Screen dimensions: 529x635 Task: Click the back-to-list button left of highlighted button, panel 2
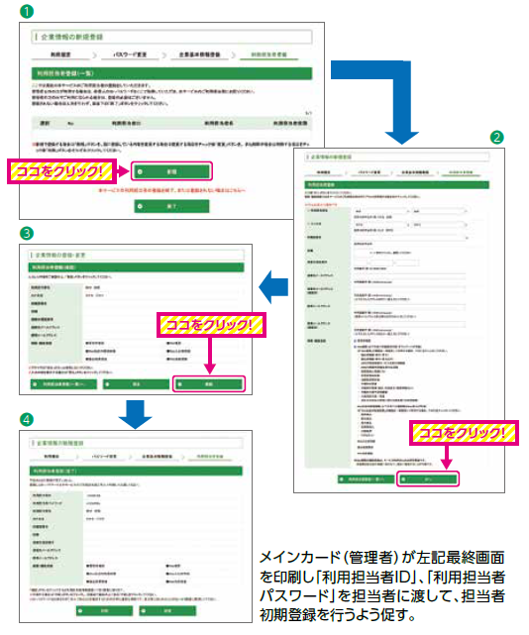(x=366, y=479)
